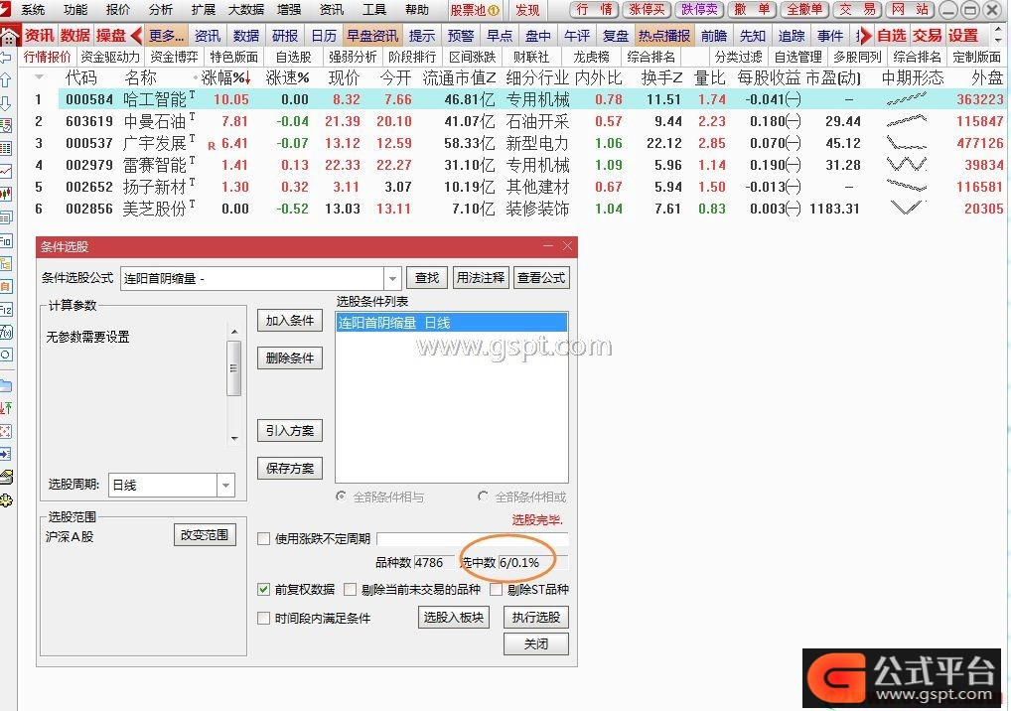Viewport: 1011px width, 711px height.
Task: Open the candlestick K-line chart sidebar icon
Action: pyautogui.click(x=5, y=194)
